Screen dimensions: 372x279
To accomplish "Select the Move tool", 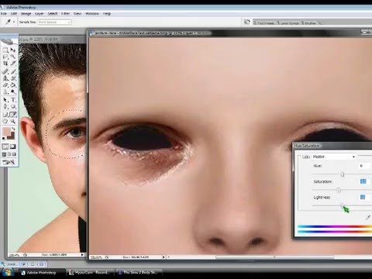I will pos(13,50).
